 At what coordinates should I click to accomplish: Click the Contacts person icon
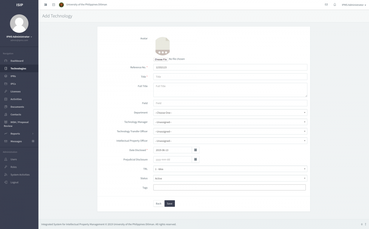(6, 114)
